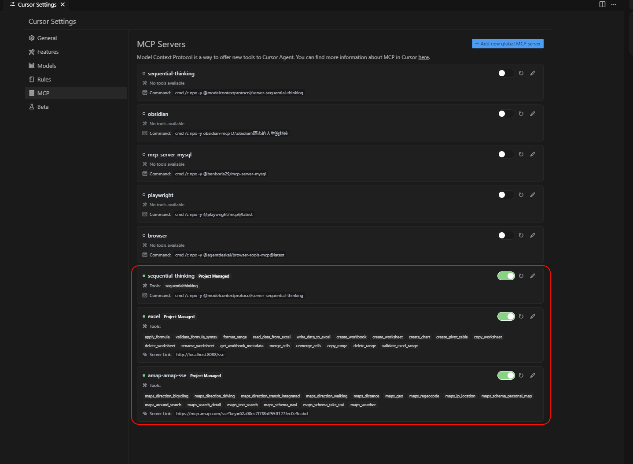Click the validate_excel_range tool tag
633x464 pixels.
coord(400,346)
